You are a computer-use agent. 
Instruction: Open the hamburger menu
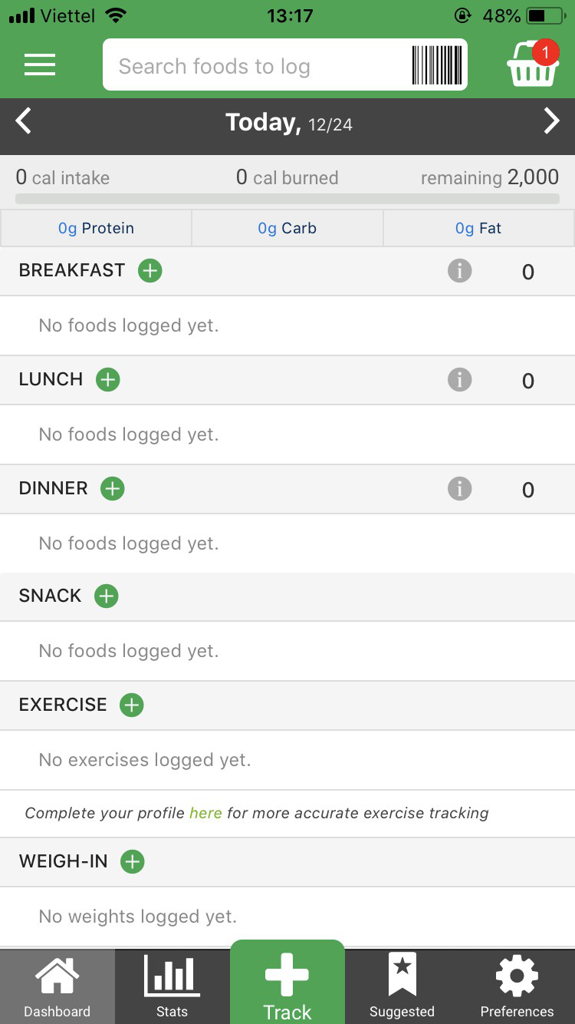40,64
